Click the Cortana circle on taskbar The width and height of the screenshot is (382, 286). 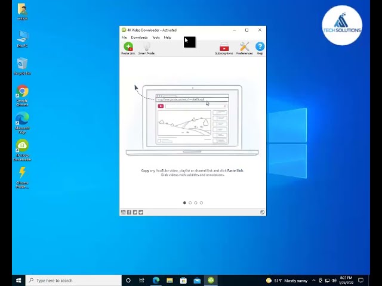coord(128,281)
